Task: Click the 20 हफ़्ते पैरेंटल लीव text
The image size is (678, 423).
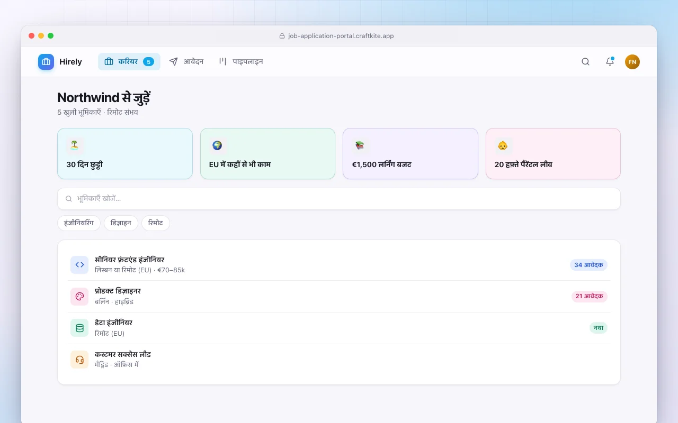Action: tap(523, 164)
